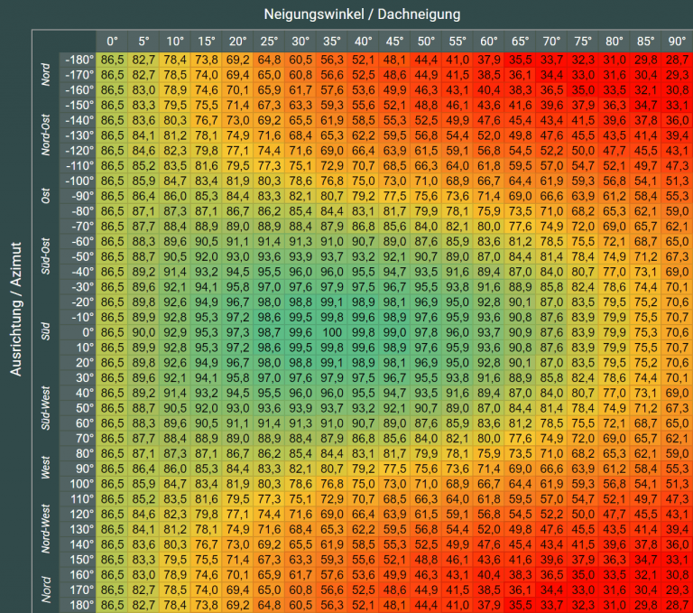Select the 0° tilt column header
693x613 pixels.
pyautogui.click(x=112, y=42)
